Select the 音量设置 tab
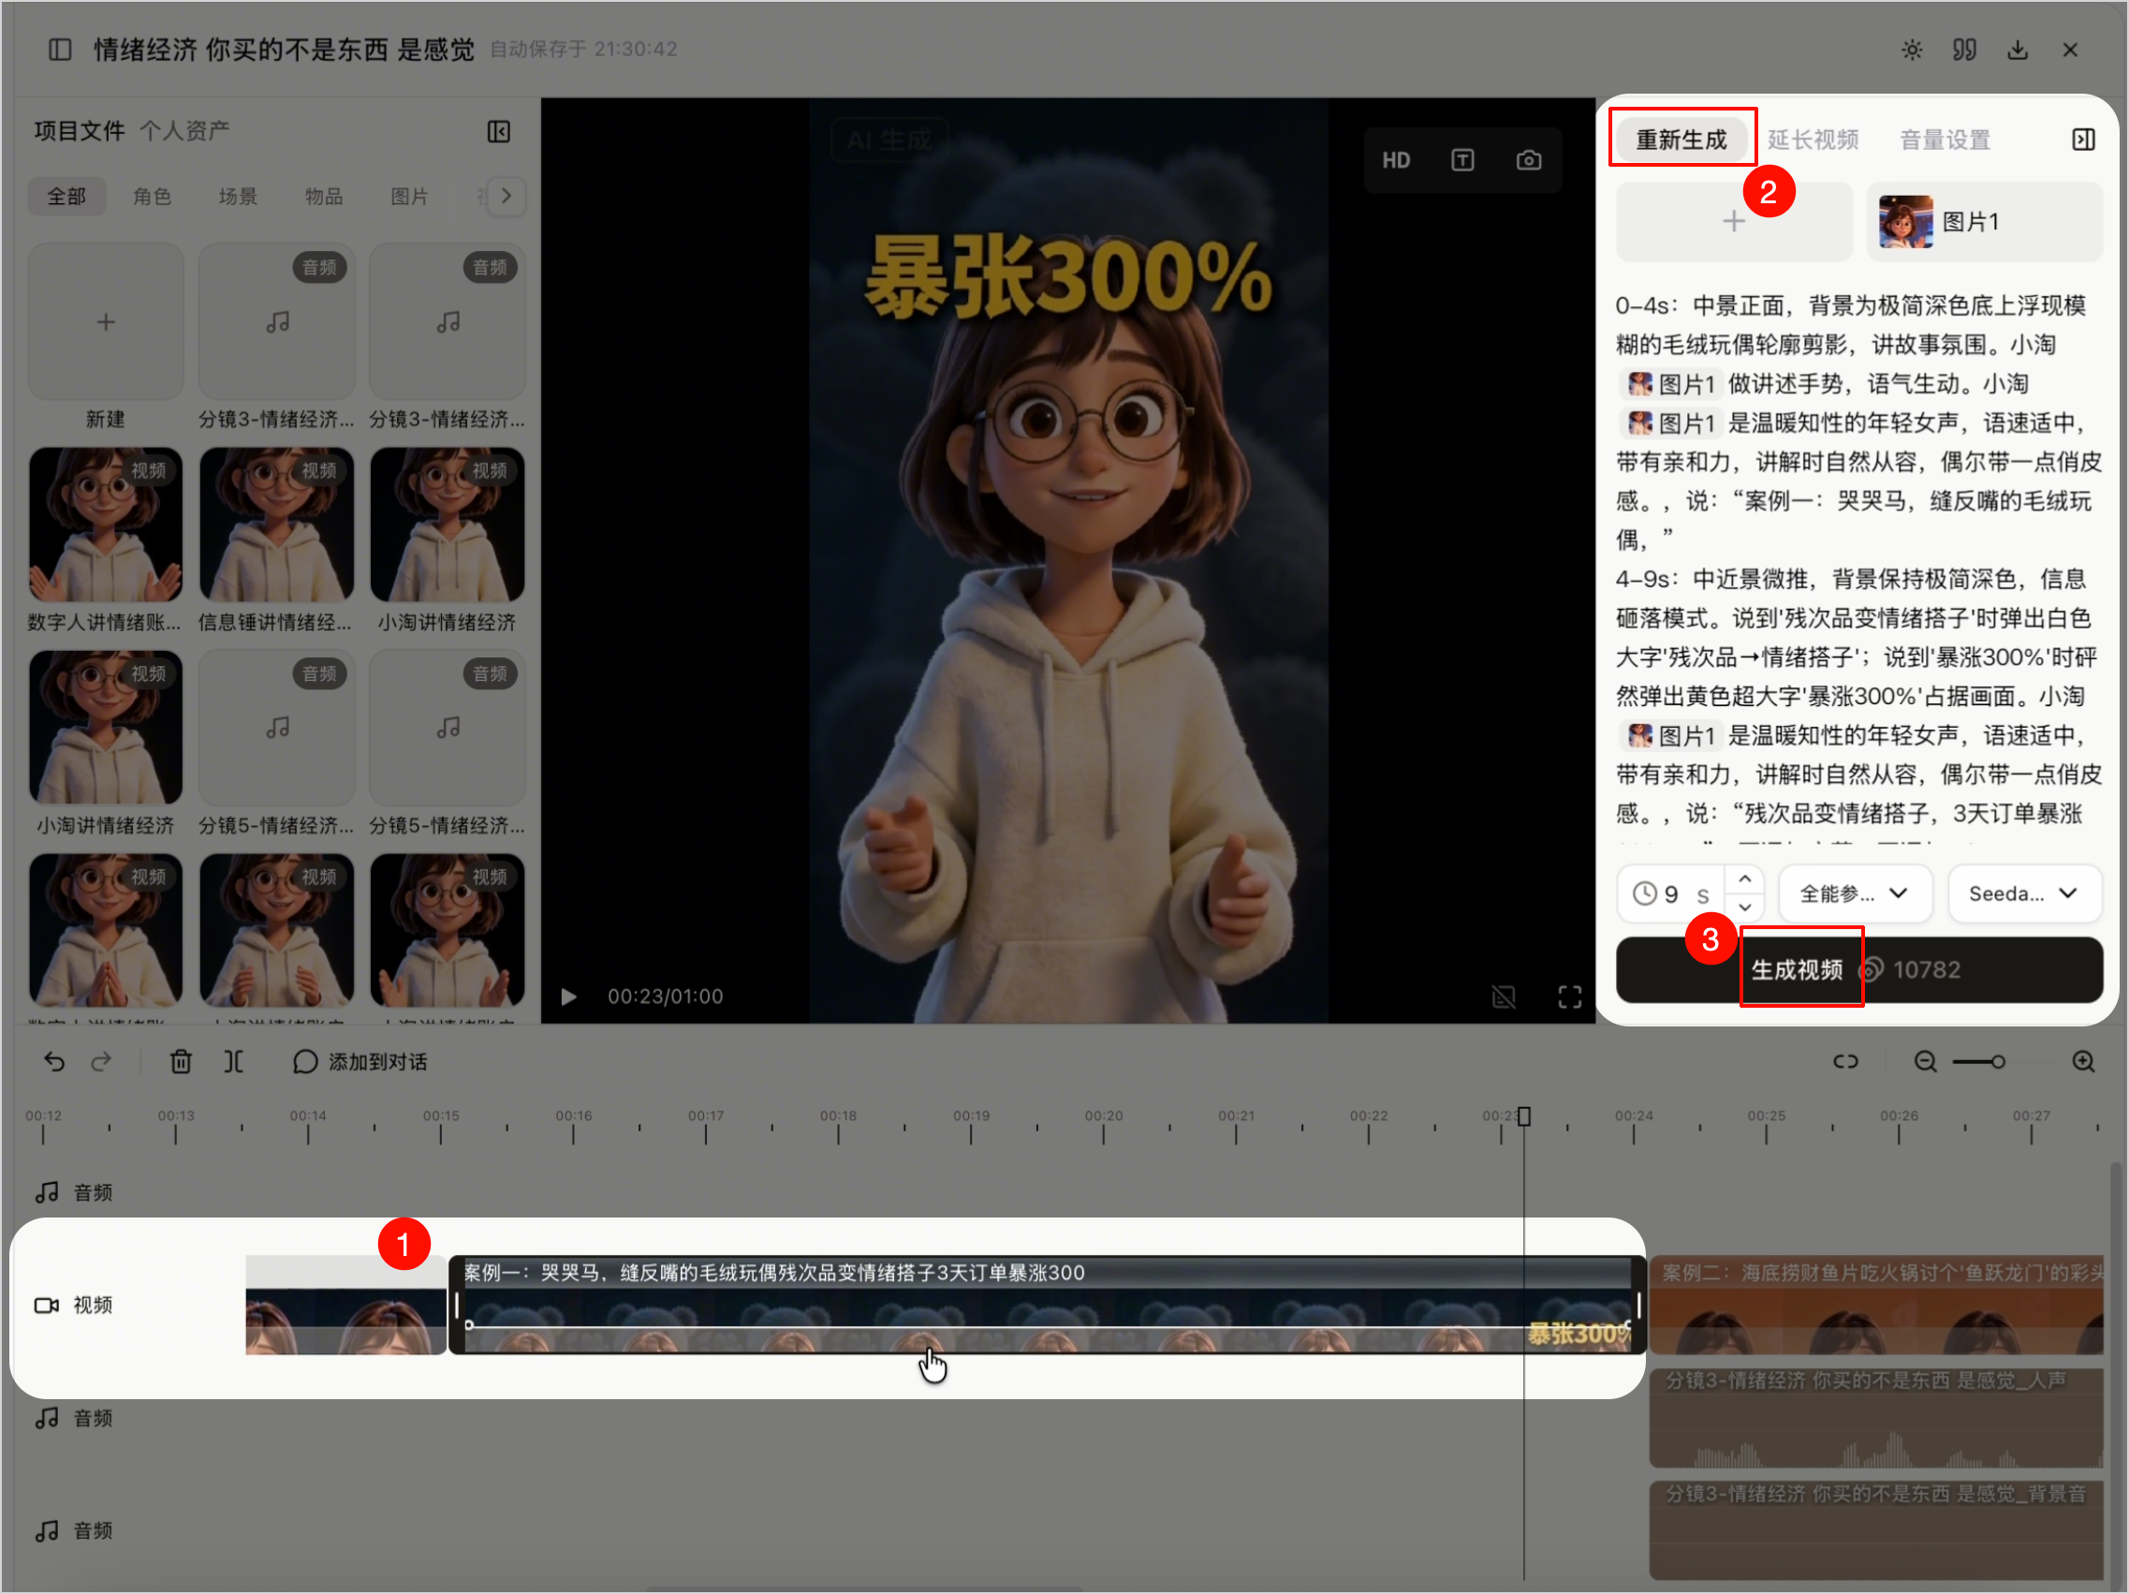 pyautogui.click(x=1945, y=140)
